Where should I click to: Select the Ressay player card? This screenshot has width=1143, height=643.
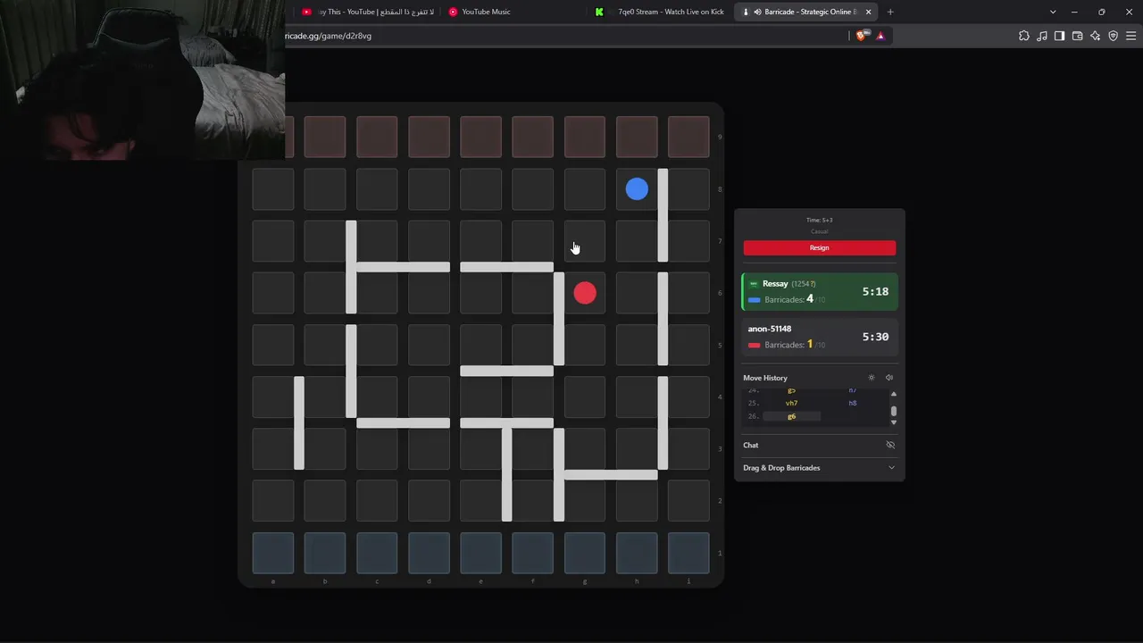[820, 292]
